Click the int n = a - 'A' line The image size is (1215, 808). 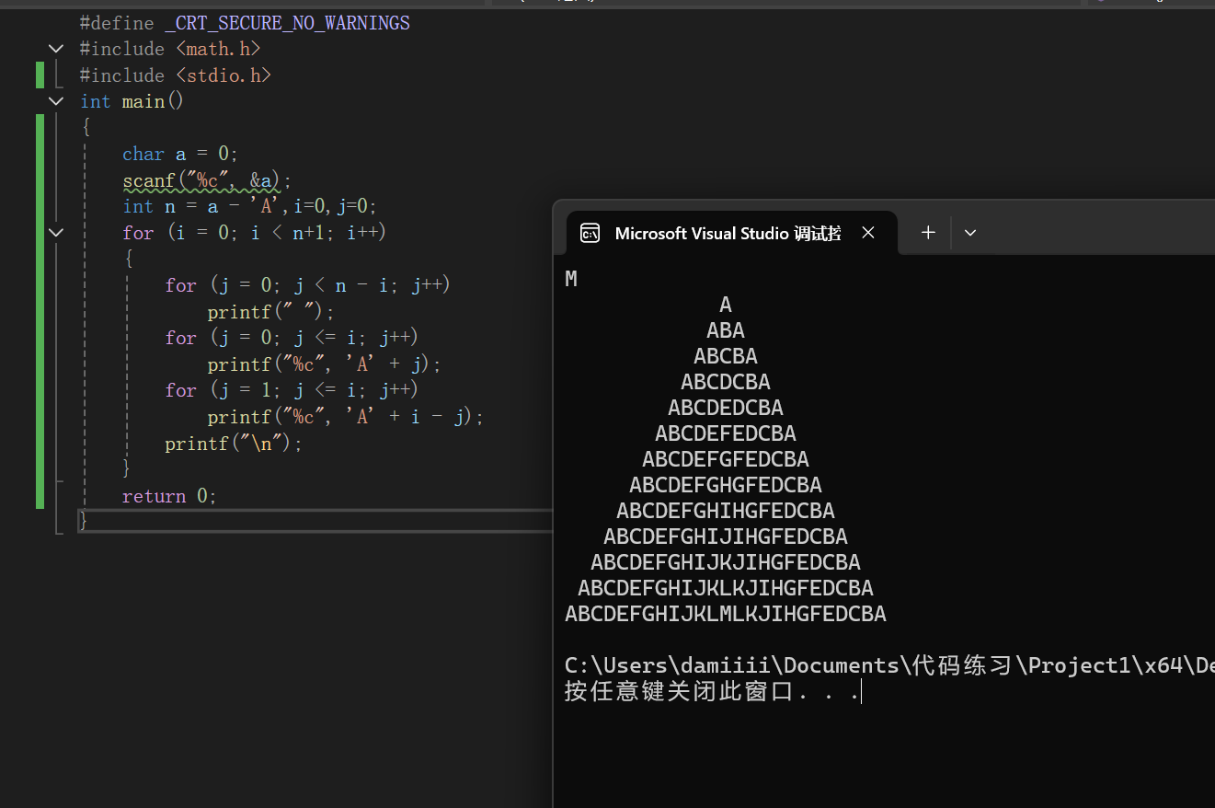pos(249,206)
